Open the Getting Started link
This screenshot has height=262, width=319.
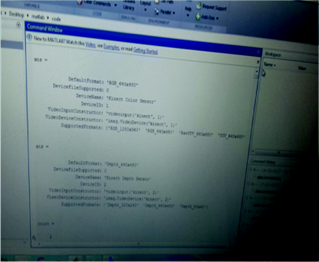click(x=145, y=51)
